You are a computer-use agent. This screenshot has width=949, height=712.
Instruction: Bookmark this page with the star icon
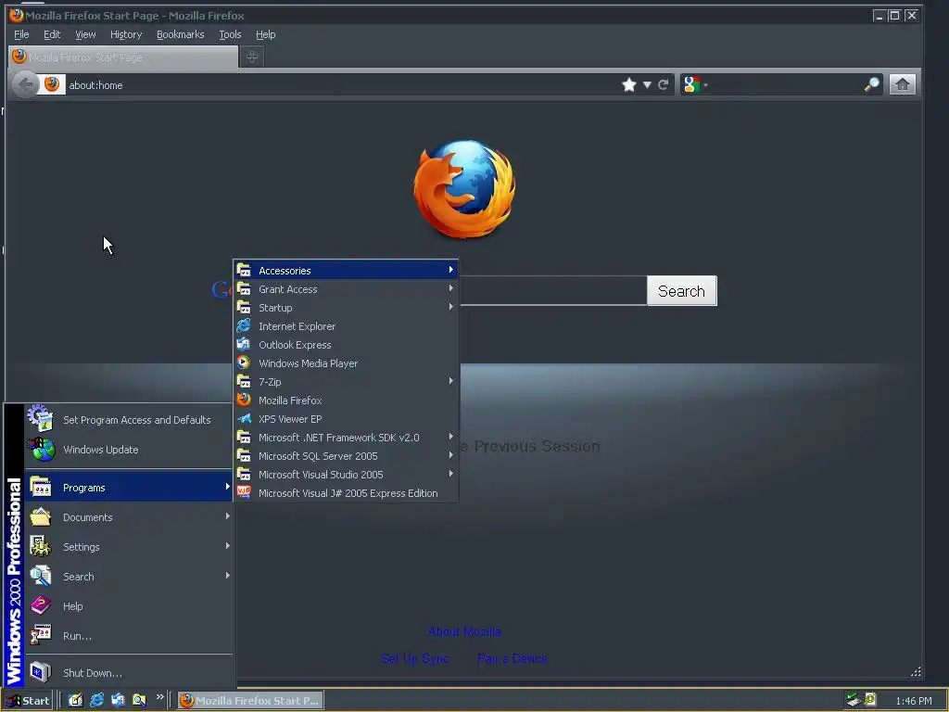[629, 84]
